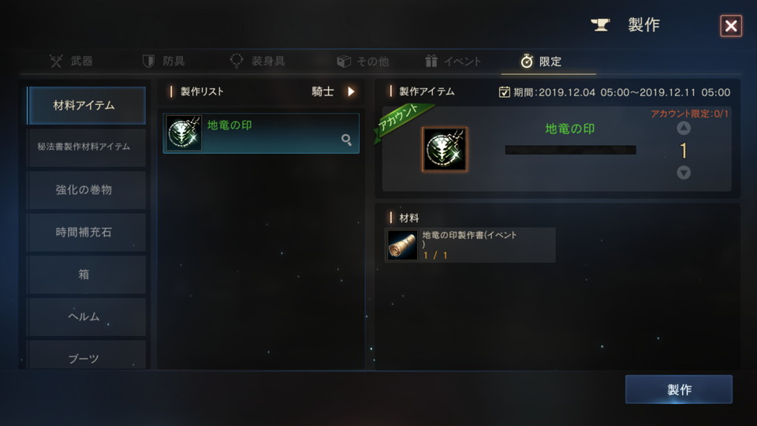Click the scroll icon of 地竜の印製作書

tap(403, 245)
